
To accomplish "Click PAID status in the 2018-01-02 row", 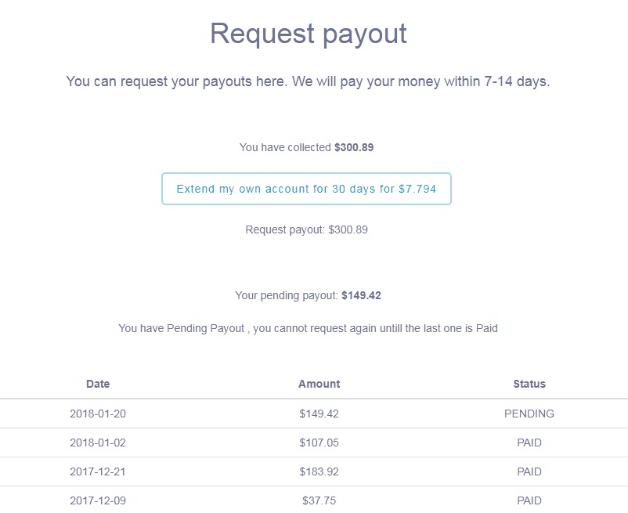I will 529,443.
